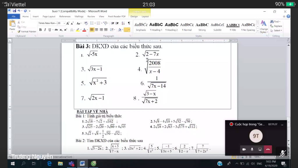Toggle Superscript formatting
The image size is (298, 168).
tap(65, 30)
